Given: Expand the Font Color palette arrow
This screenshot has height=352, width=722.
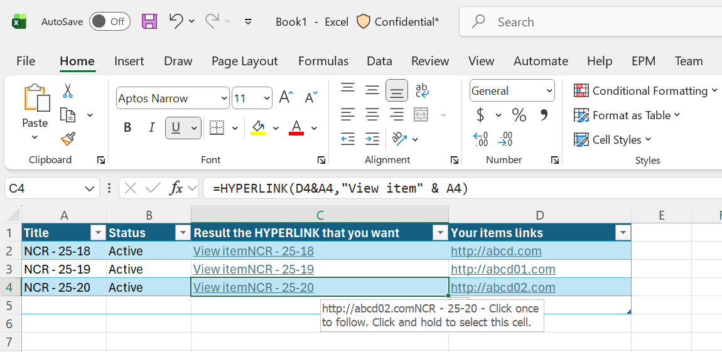Looking at the screenshot, I should point(314,128).
